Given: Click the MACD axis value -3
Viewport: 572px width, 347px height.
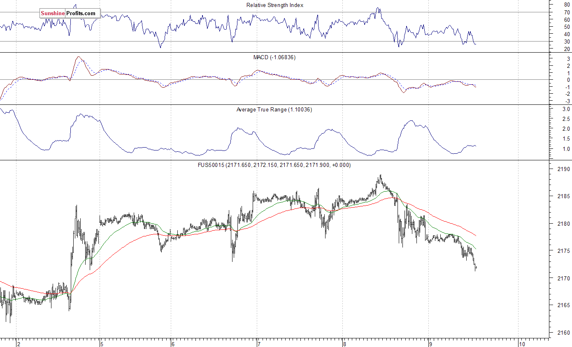Looking at the screenshot, I should [x=567, y=101].
